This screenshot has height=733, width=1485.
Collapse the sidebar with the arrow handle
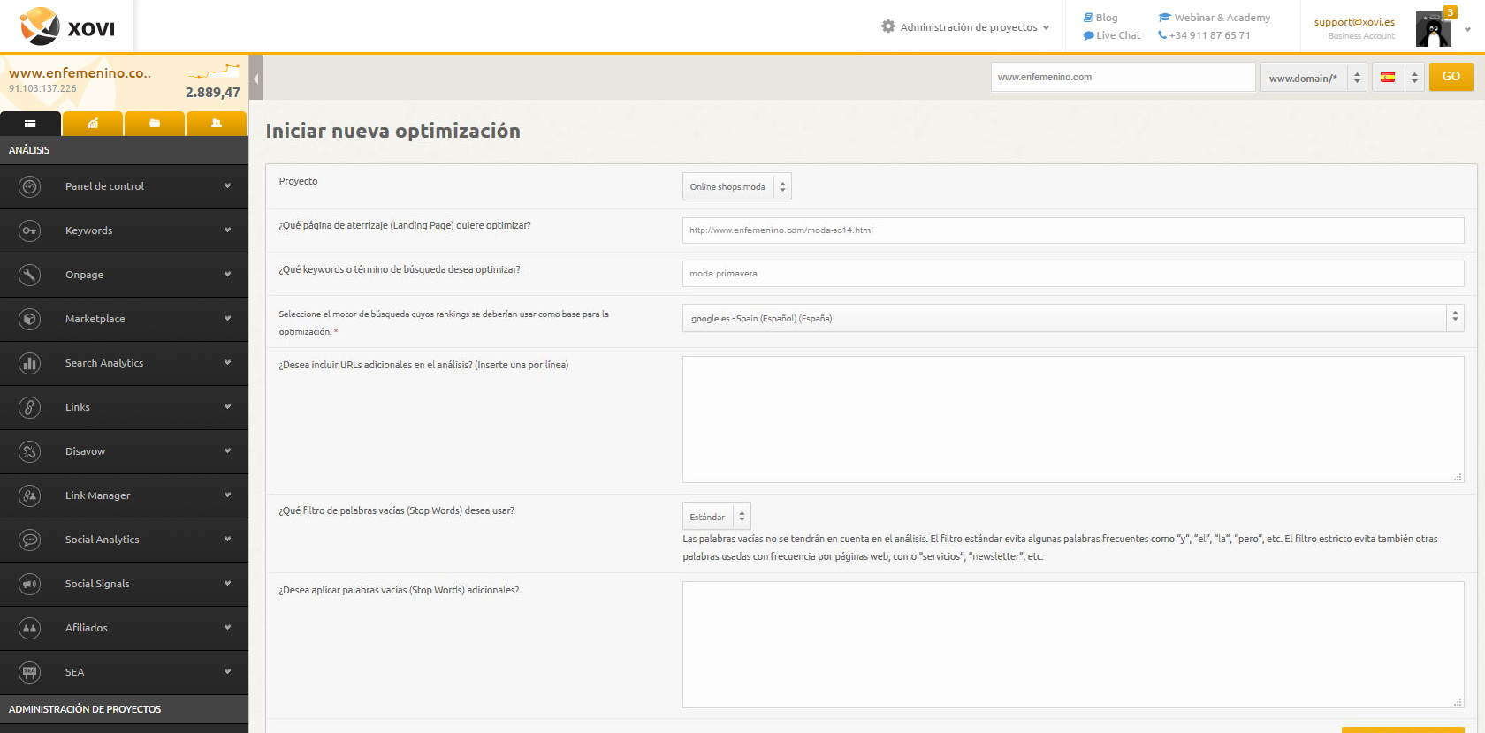(x=255, y=79)
